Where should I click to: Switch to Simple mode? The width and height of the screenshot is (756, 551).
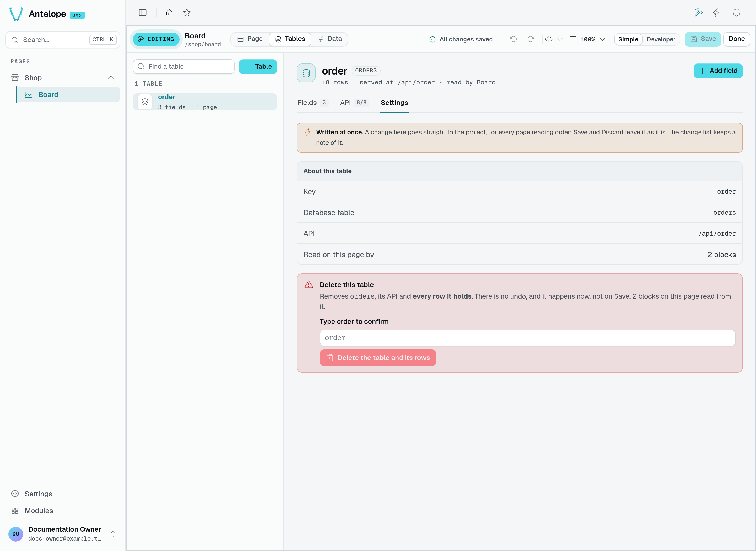(x=628, y=39)
